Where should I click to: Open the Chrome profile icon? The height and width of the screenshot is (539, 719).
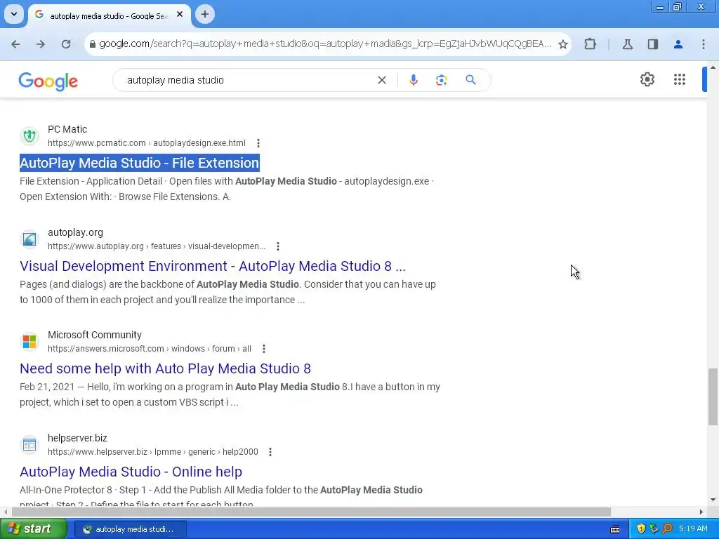(678, 44)
